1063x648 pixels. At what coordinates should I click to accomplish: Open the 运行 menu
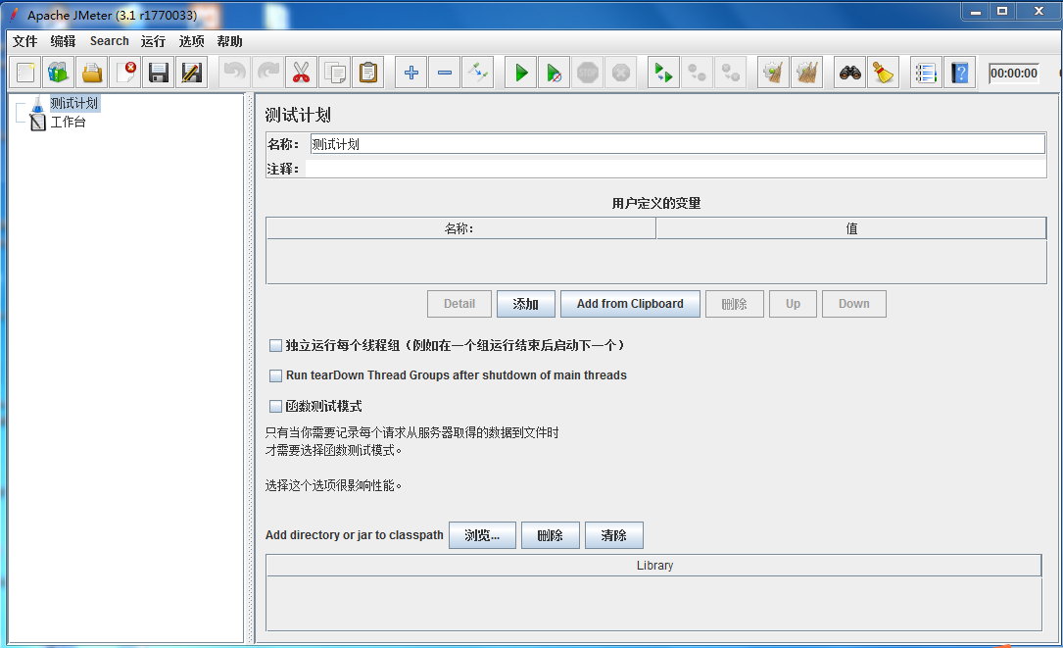[153, 41]
